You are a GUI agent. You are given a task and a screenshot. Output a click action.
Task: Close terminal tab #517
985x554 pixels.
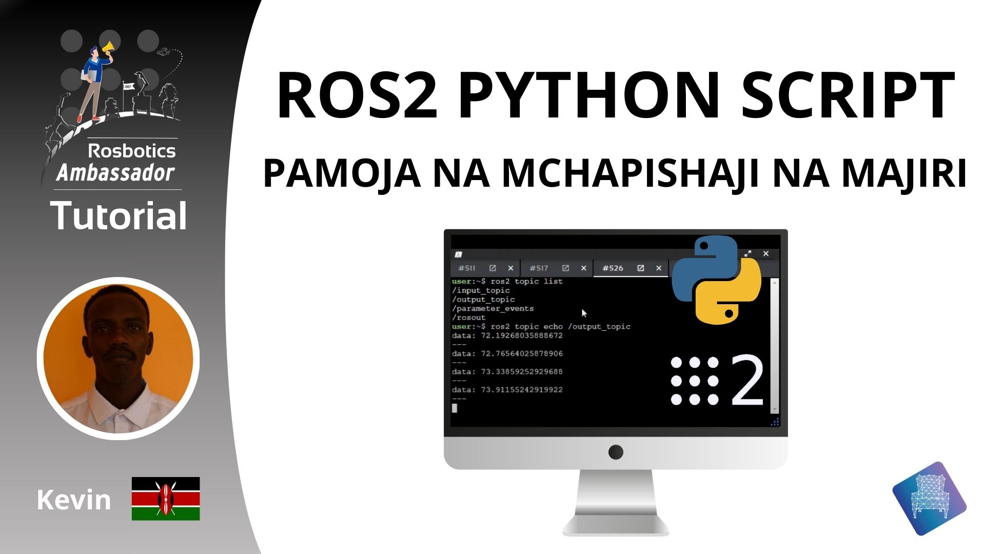click(583, 268)
